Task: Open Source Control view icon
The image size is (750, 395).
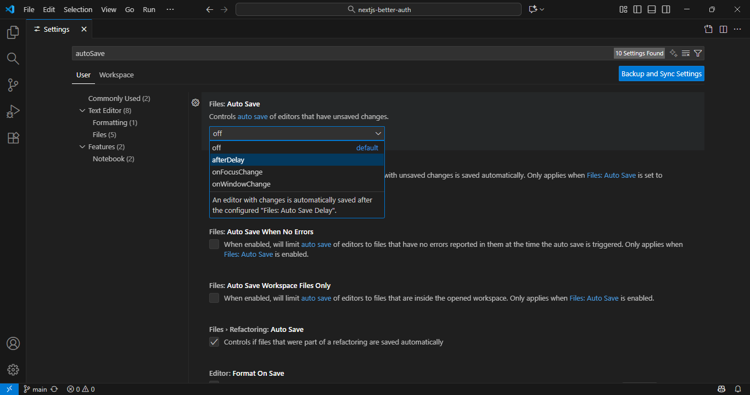Action: coord(13,85)
